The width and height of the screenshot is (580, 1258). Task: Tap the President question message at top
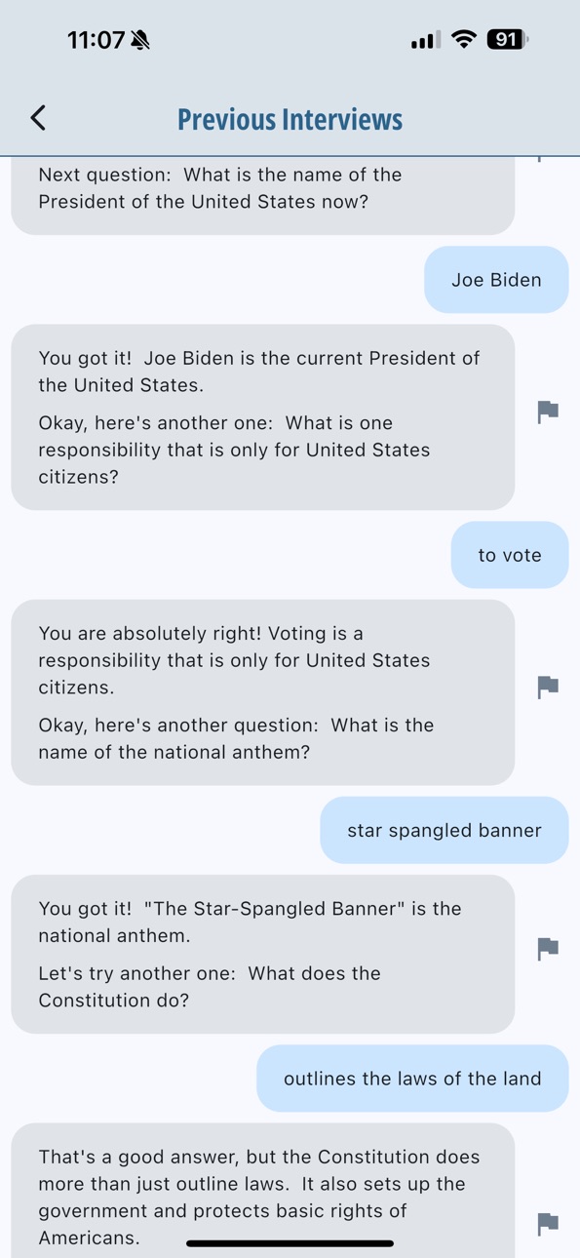263,195
